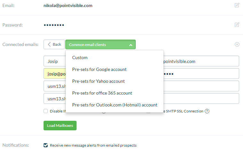This screenshot has height=154, width=243.
Task: Click the second usm13 server field
Action: [54, 98]
